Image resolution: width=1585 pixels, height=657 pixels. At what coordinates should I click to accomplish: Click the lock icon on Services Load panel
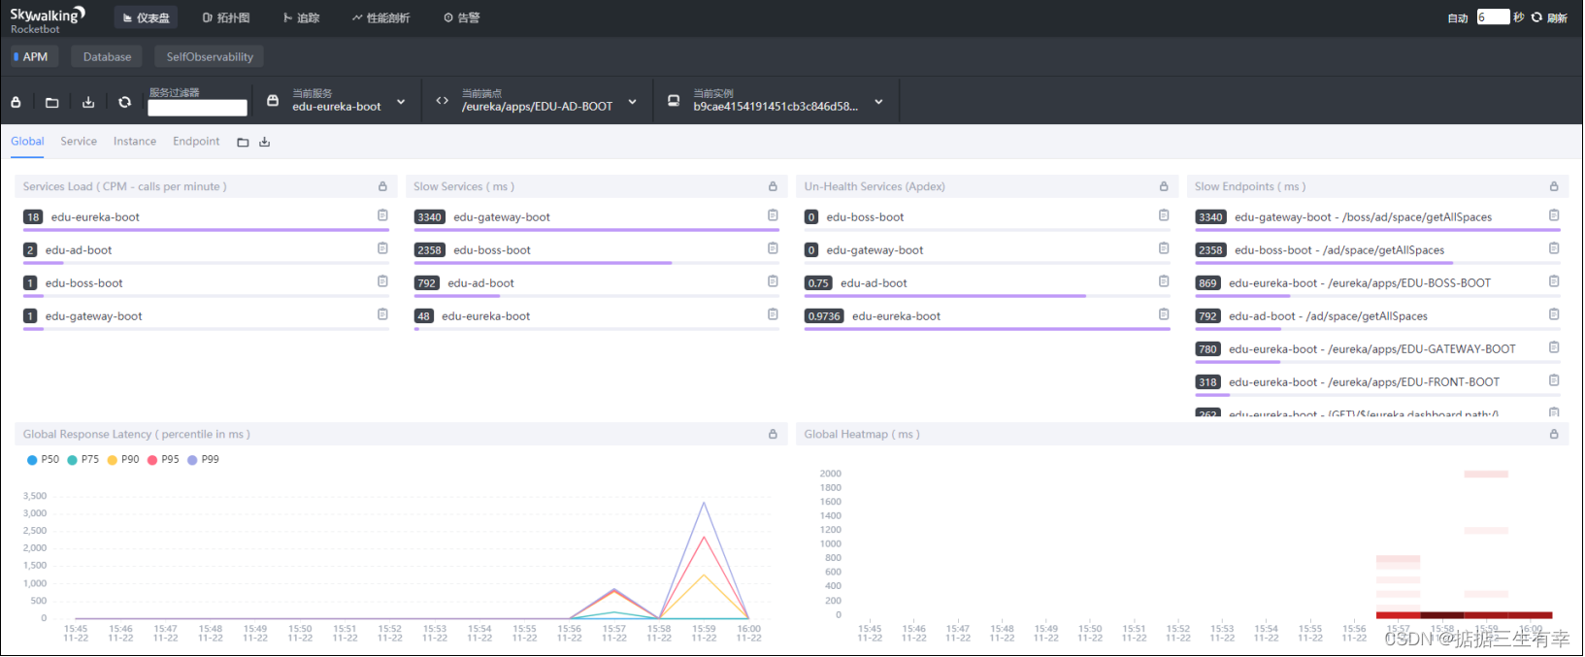coord(382,186)
